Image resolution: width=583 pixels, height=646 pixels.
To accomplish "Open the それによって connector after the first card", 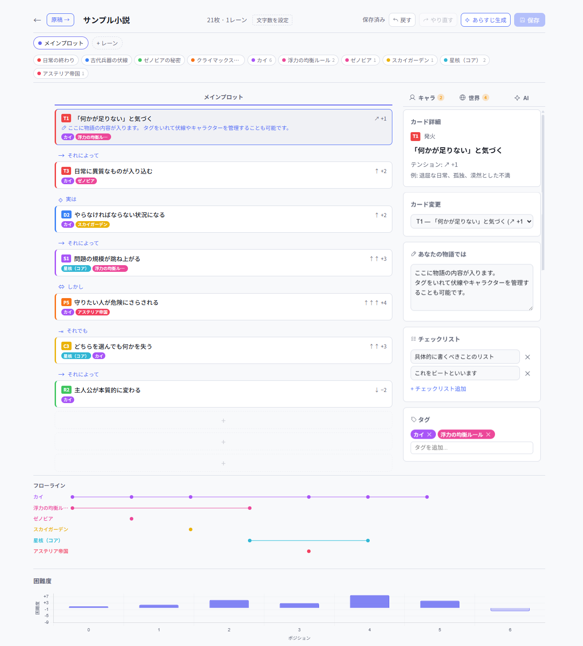I will (79, 155).
